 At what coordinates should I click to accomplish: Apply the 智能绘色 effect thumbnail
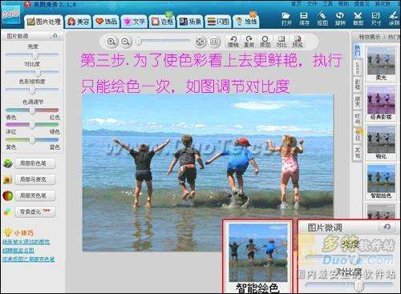pos(381,182)
